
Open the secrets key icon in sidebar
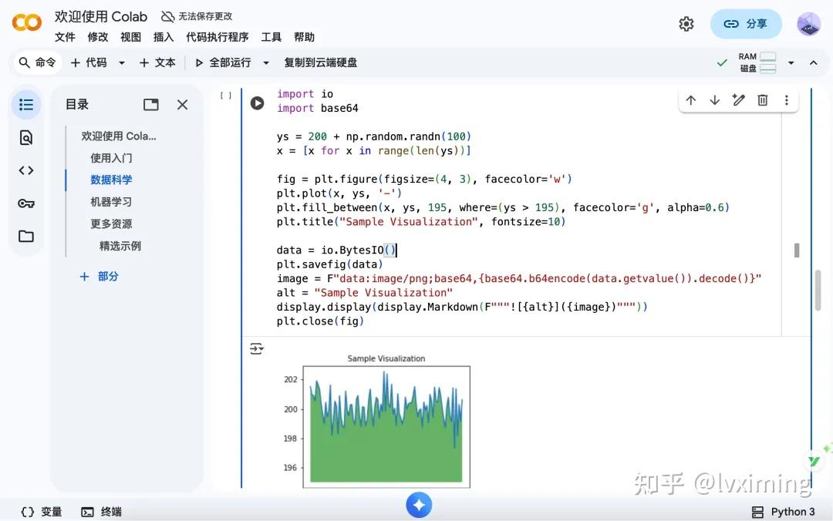pos(26,203)
